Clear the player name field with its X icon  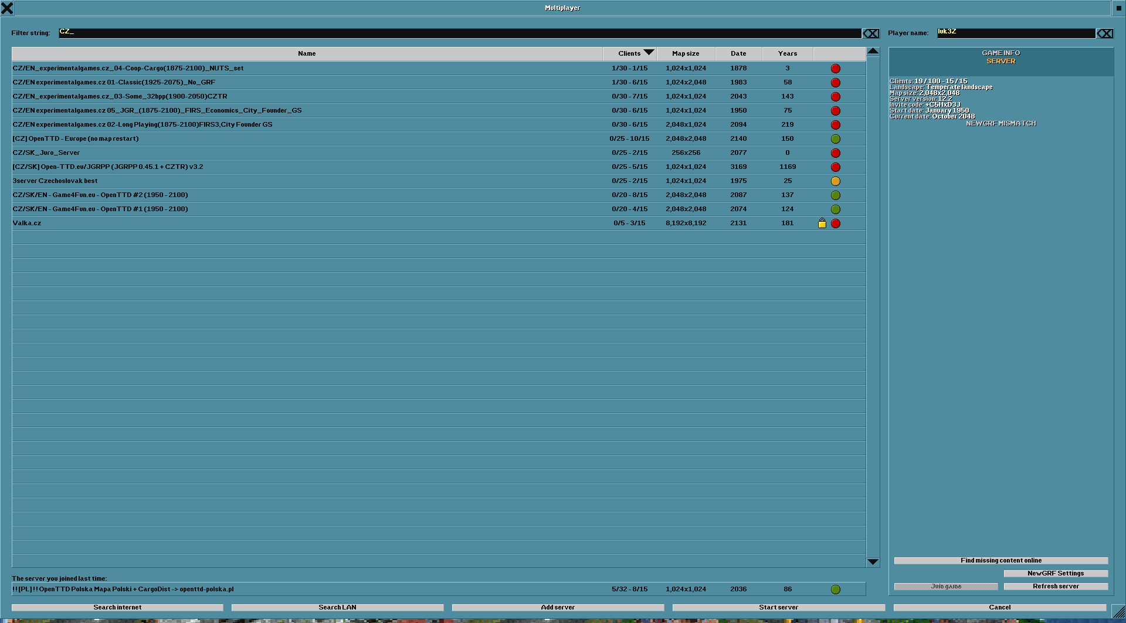point(1104,33)
